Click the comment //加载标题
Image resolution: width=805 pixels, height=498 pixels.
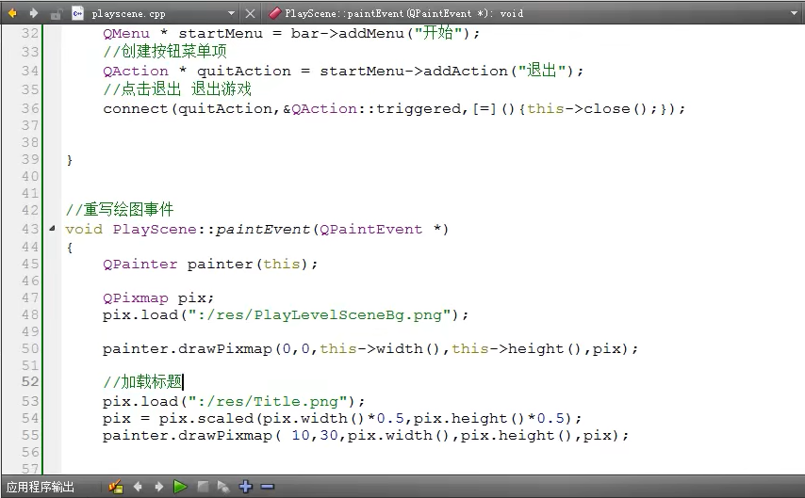coord(142,381)
